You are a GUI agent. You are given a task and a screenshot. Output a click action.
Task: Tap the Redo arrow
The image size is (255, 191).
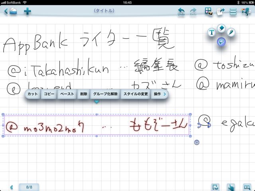coord(193,12)
